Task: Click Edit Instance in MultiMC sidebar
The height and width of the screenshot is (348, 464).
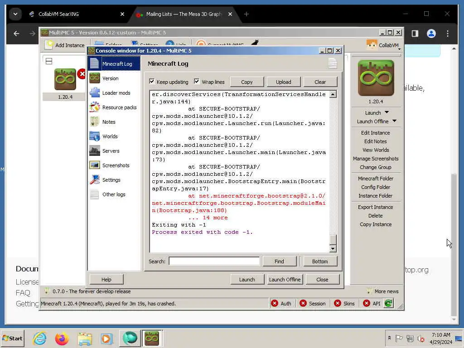Action: (x=376, y=133)
